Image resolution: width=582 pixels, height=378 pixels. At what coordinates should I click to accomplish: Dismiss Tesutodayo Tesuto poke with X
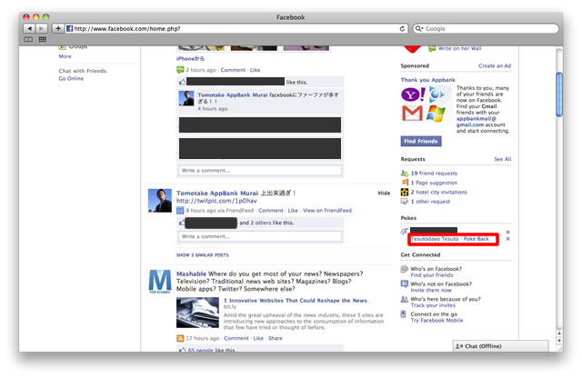507,239
